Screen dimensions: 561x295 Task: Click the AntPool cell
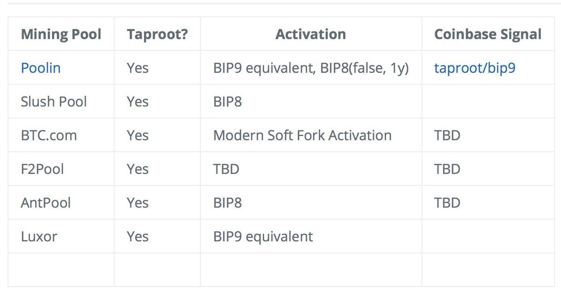61,202
